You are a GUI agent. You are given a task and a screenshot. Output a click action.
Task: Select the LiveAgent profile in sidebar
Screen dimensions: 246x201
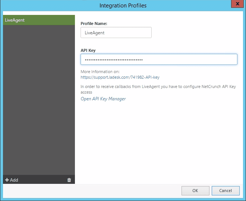39,20
